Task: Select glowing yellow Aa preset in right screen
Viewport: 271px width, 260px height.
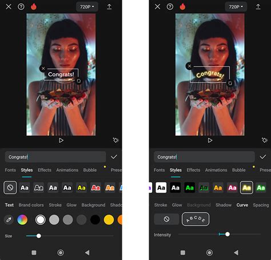Action: [x=246, y=188]
